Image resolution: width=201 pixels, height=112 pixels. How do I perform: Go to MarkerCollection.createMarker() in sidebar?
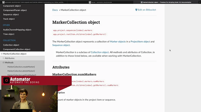[x=21, y=67]
